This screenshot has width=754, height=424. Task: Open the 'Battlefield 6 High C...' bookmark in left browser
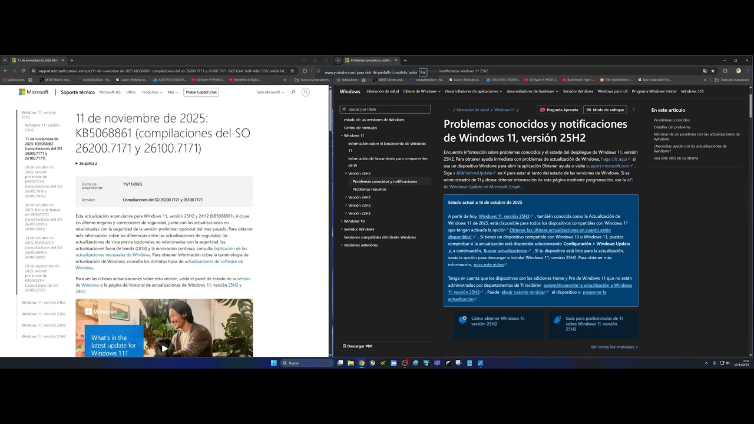tap(245, 79)
